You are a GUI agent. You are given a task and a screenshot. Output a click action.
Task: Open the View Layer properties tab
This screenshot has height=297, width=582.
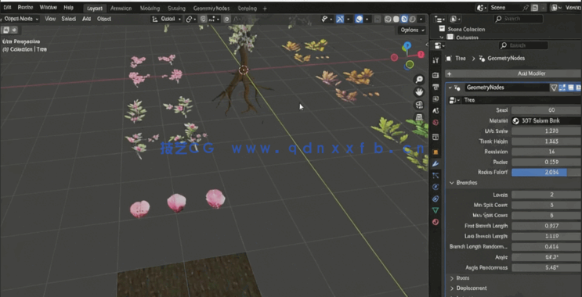tap(436, 99)
